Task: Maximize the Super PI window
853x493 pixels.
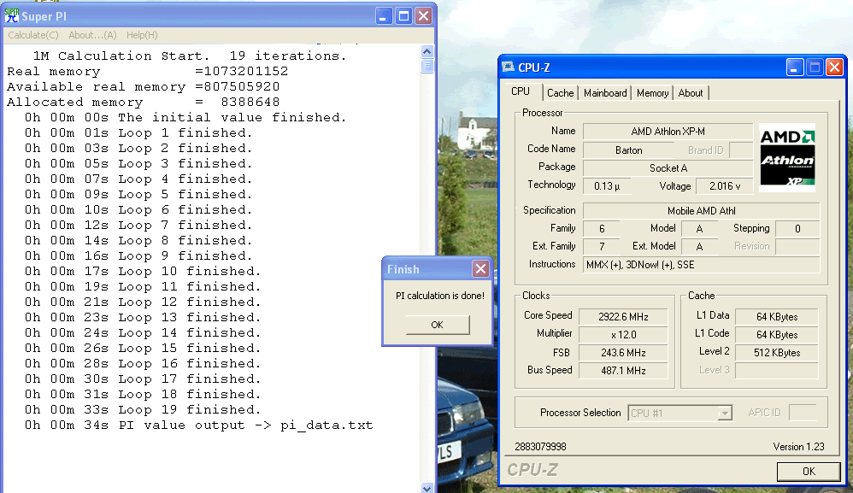Action: 403,15
